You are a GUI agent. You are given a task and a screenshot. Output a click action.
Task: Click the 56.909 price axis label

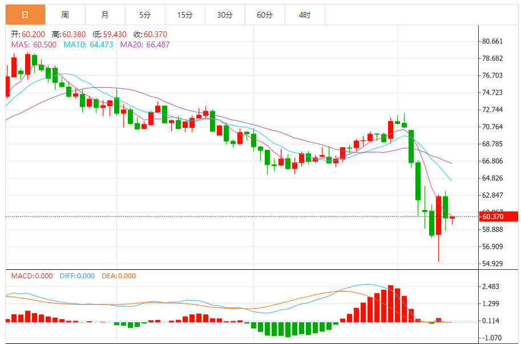pyautogui.click(x=492, y=246)
